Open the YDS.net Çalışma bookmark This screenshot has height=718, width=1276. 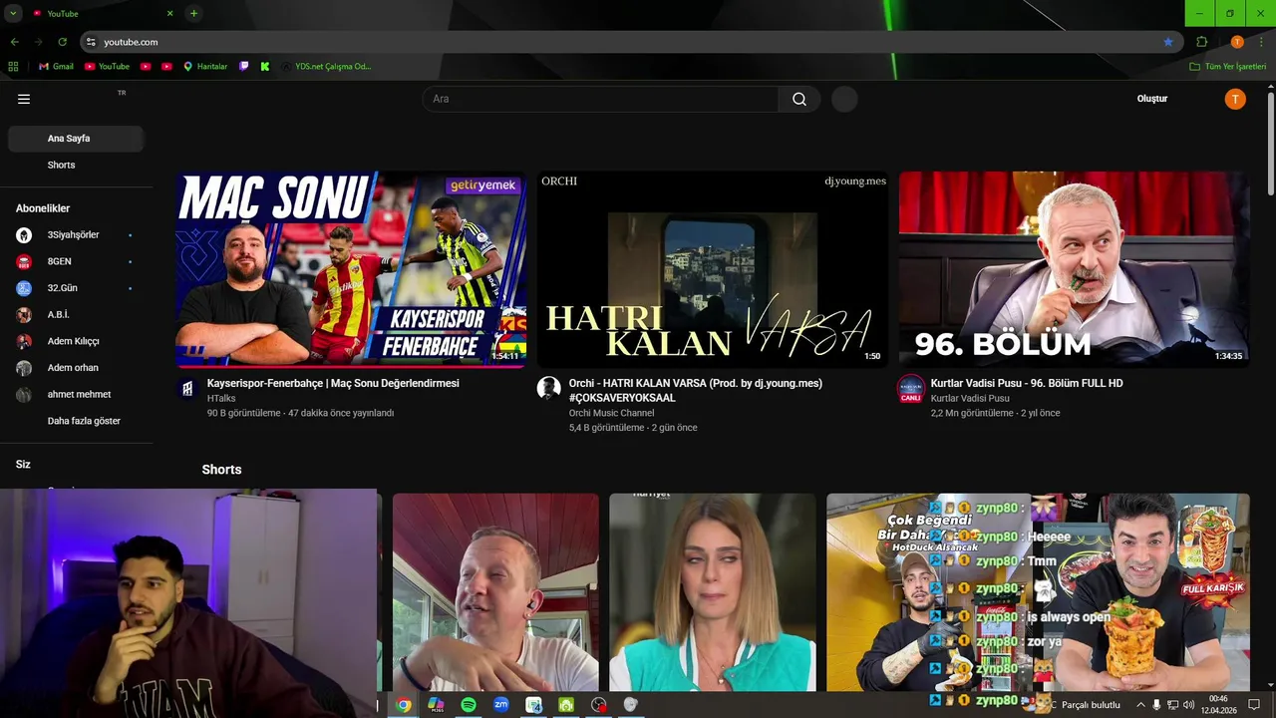pos(326,67)
